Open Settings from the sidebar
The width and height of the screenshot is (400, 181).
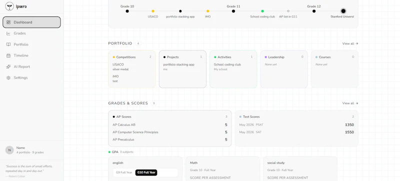click(x=31, y=78)
